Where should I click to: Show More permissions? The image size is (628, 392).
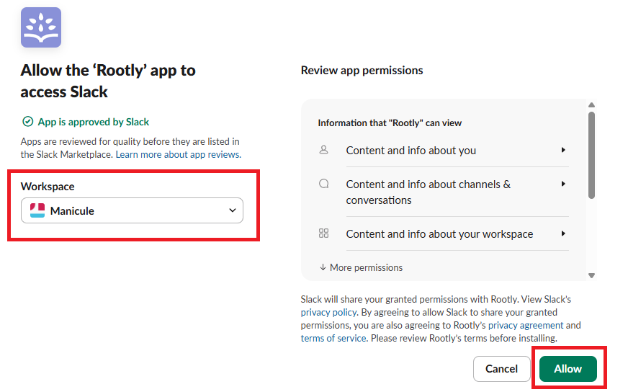362,267
